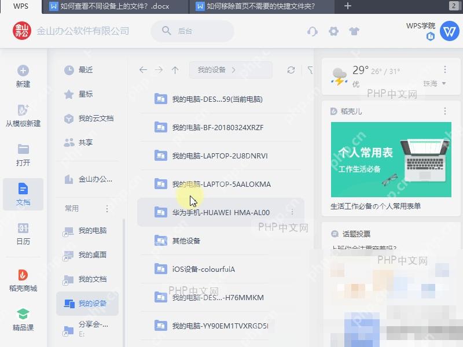
Task: Click the 话题投票 heading
Action: tap(357, 234)
